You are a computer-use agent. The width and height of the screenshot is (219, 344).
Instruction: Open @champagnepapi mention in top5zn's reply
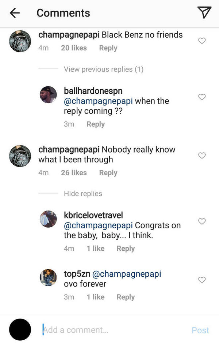127,274
